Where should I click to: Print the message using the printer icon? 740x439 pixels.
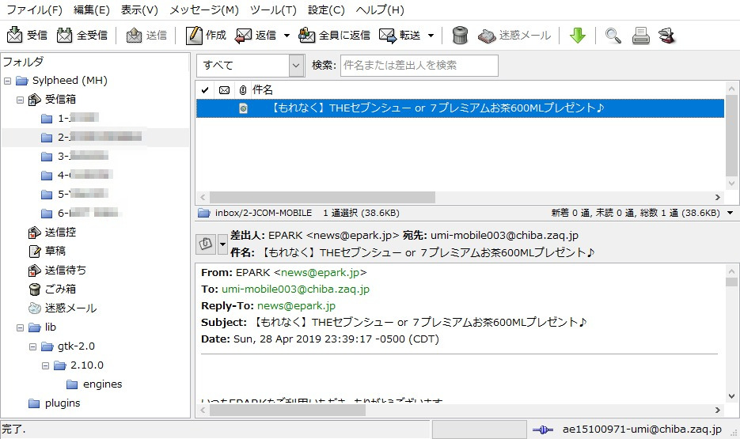click(640, 36)
